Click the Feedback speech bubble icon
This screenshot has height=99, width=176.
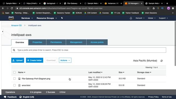pos(5,97)
